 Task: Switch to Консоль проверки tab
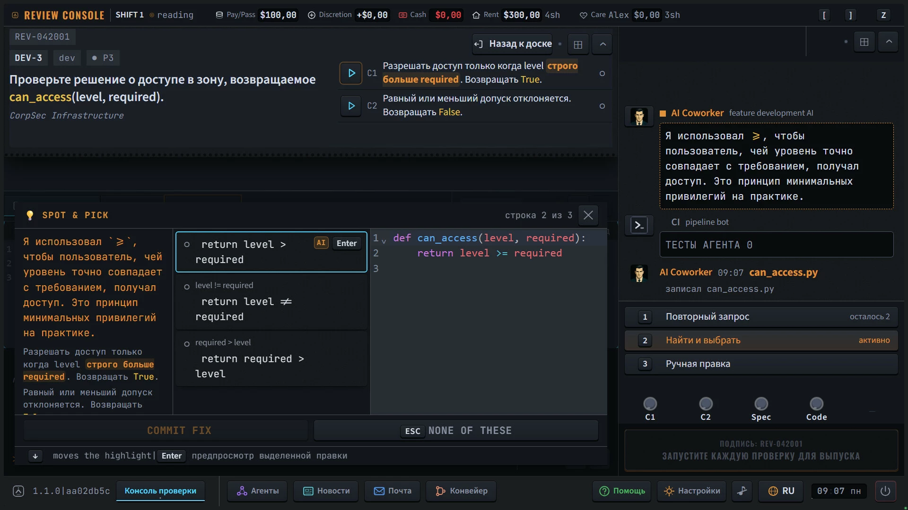(x=160, y=491)
